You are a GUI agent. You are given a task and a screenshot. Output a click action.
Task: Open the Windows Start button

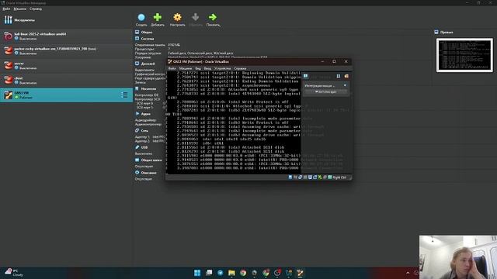pyautogui.click(x=197, y=273)
